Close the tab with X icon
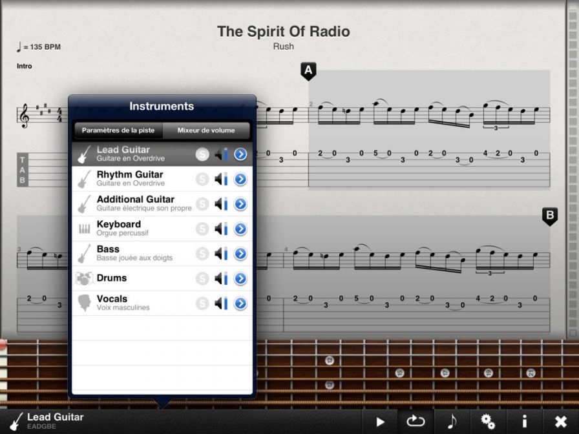The width and height of the screenshot is (579, 434). [560, 421]
